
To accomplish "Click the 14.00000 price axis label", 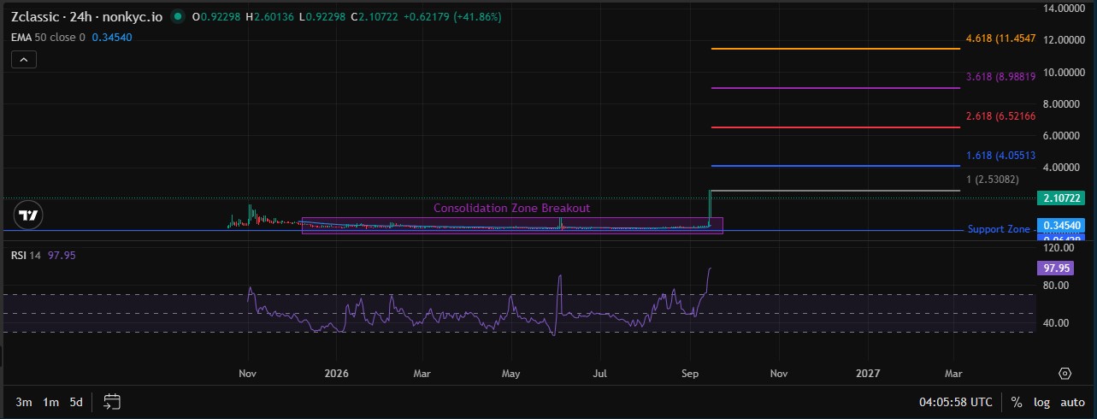I will coord(1062,9).
